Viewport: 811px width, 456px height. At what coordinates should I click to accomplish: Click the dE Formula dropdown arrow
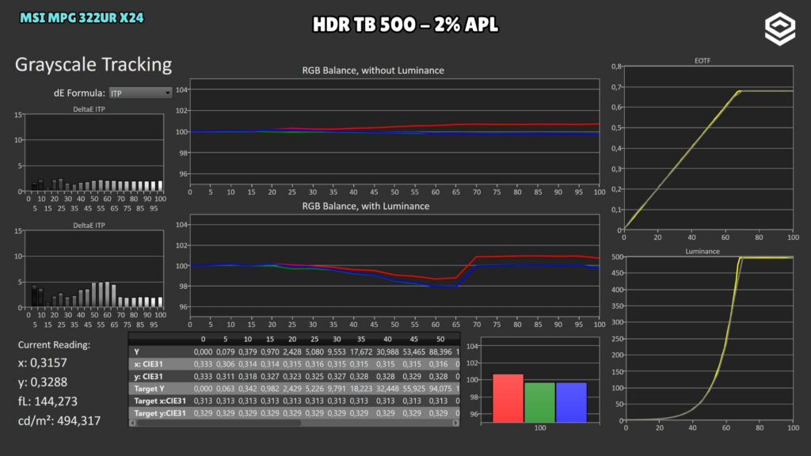168,93
